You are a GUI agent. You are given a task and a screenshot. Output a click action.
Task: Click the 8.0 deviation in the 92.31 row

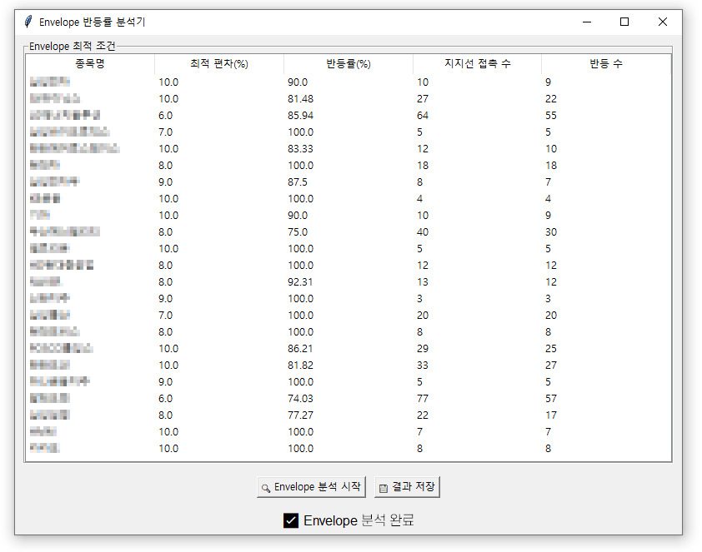(165, 282)
